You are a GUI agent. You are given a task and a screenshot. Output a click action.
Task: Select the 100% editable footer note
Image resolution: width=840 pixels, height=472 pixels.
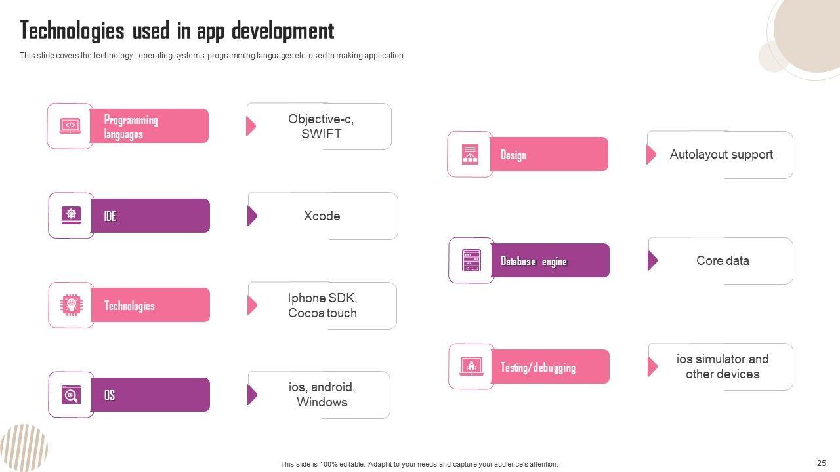(419, 464)
